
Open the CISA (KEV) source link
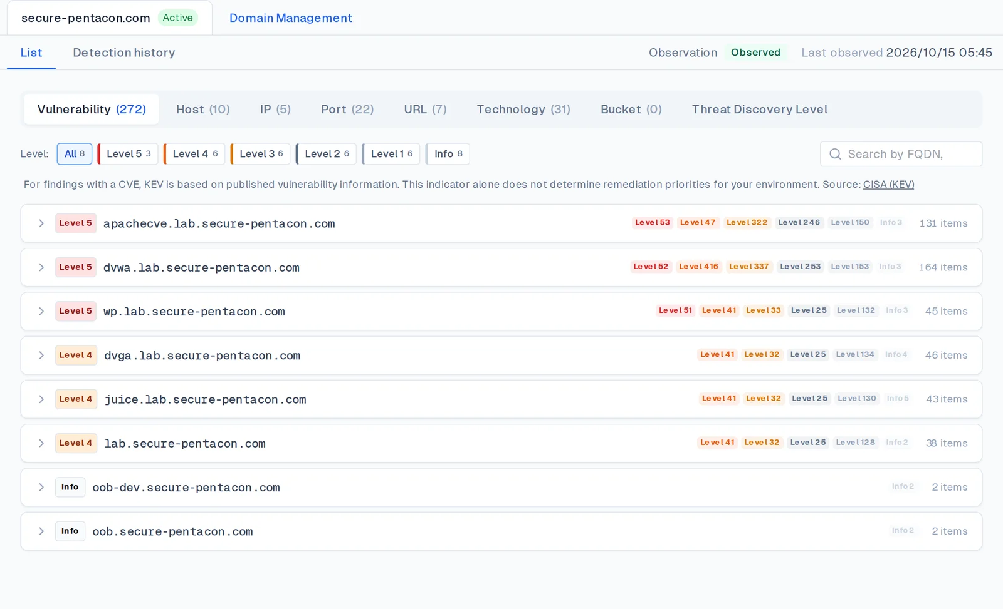[x=888, y=184]
